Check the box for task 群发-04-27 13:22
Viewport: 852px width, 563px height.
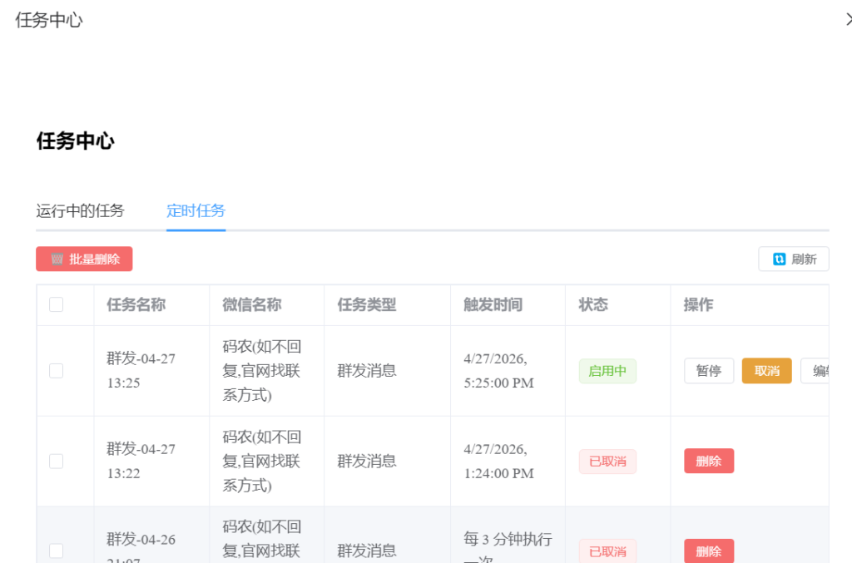pos(57,461)
